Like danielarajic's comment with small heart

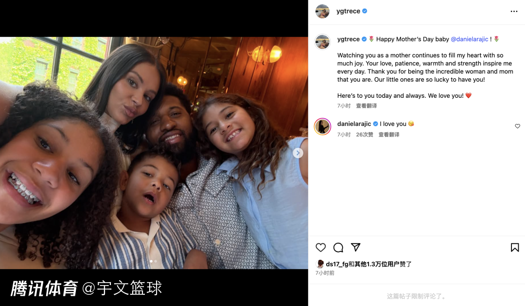click(x=517, y=126)
